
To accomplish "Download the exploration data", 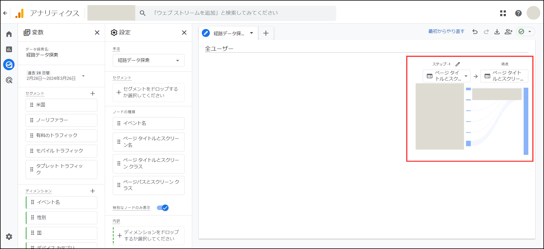I will click(497, 32).
